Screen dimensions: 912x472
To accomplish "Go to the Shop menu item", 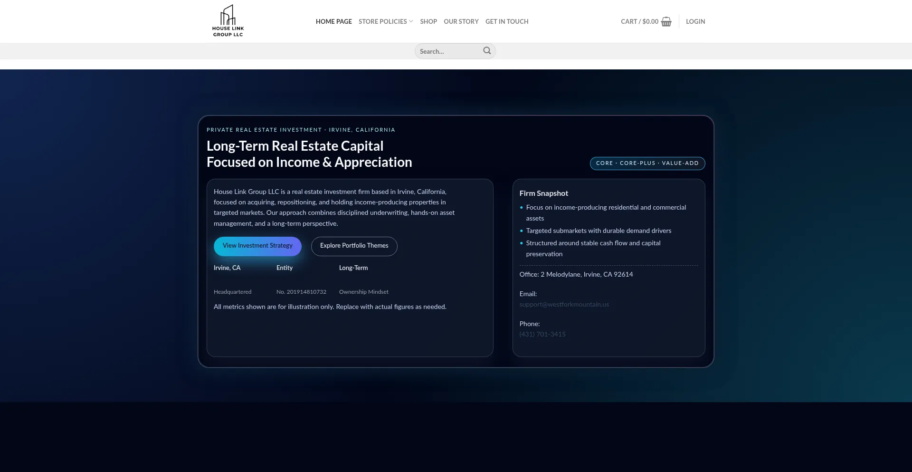I will [428, 21].
